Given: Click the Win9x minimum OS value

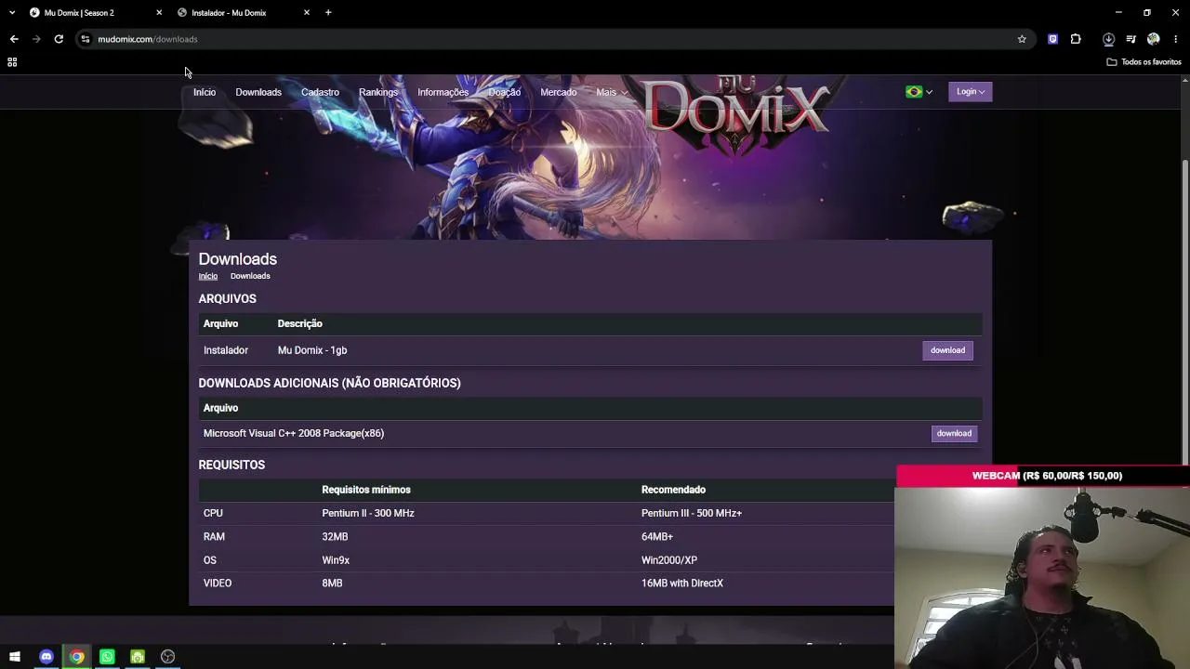Looking at the screenshot, I should 336,560.
